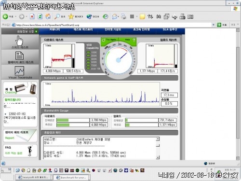
Task: Open the Search pane with magnifier icon
Action: point(57,16)
